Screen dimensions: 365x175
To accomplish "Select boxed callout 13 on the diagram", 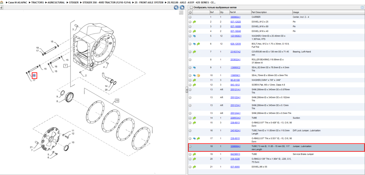I will (117, 100).
